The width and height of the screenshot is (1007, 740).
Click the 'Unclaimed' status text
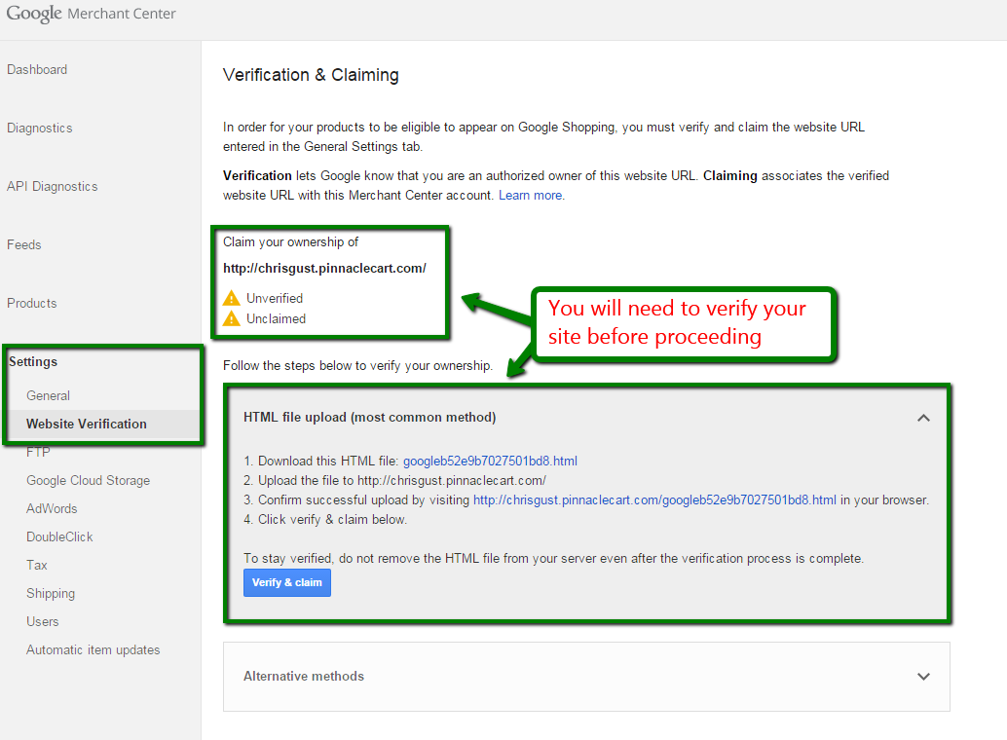(x=277, y=318)
